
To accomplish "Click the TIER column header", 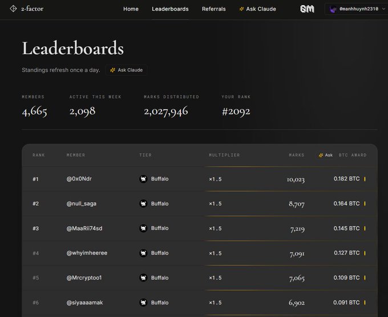I will (145, 155).
